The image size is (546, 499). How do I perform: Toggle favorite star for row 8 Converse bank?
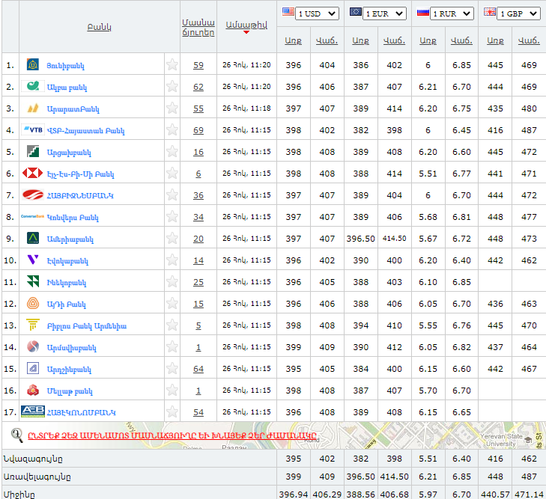172,217
